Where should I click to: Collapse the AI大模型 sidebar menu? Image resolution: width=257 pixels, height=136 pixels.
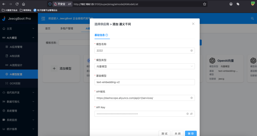[x=19, y=38]
